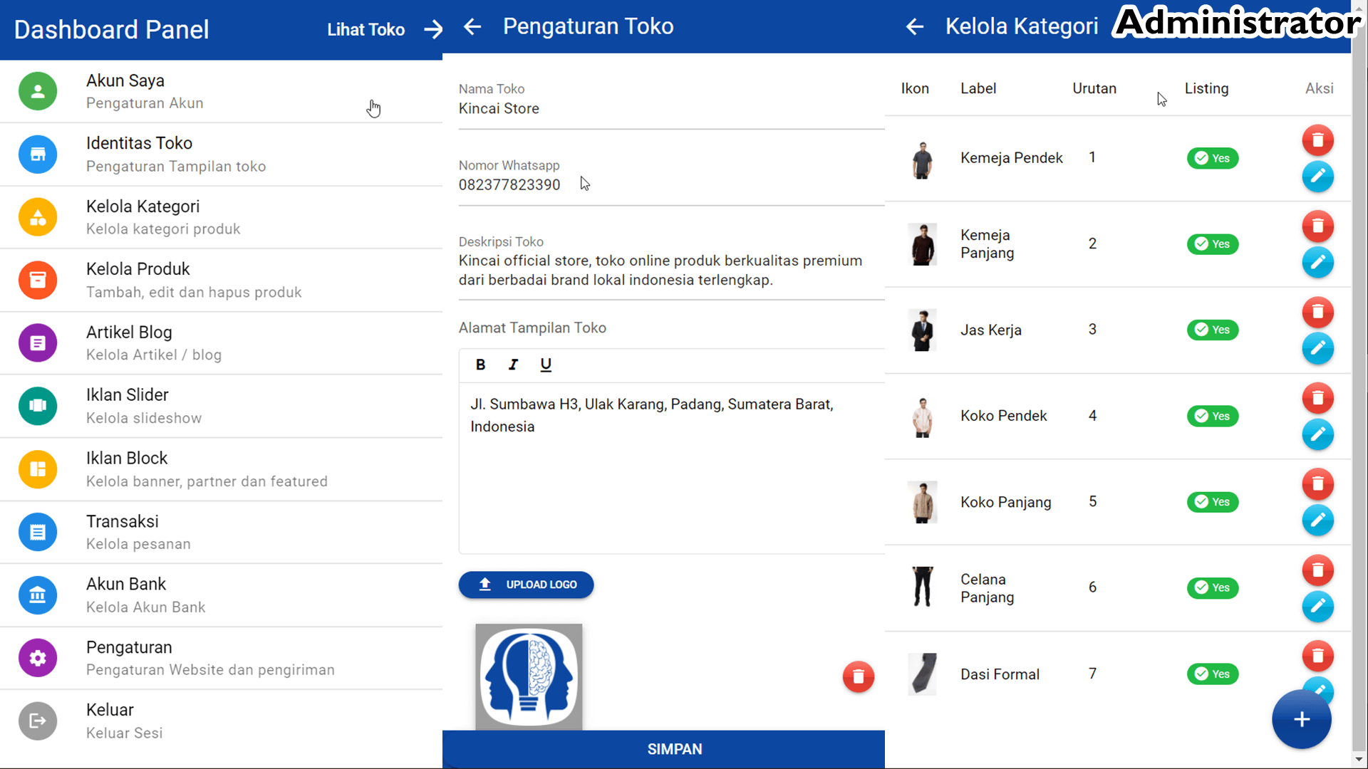Click the back arrow on Kelola Kategori
The image size is (1368, 769).
coord(914,26)
